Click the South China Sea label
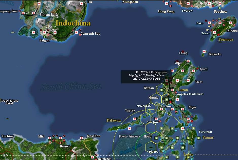The height and width of the screenshot is (160, 238). coord(71,87)
